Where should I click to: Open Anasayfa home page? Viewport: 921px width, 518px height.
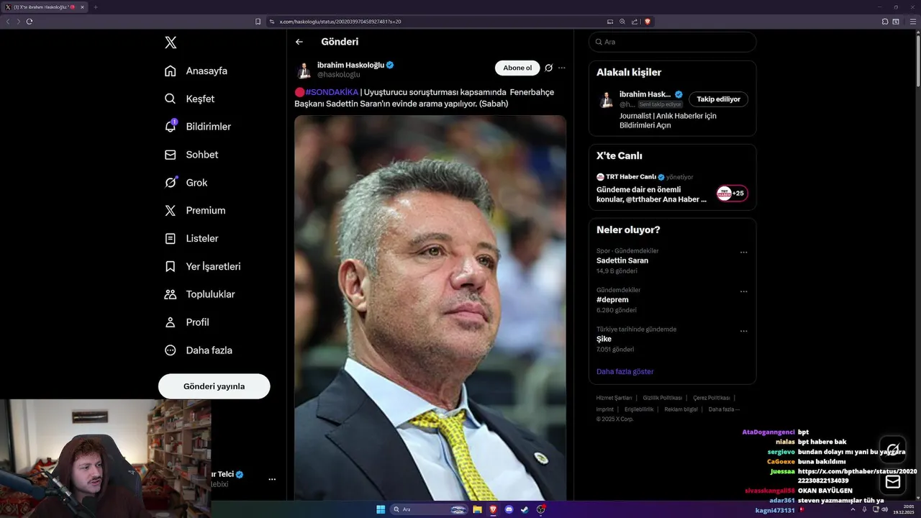click(x=196, y=71)
